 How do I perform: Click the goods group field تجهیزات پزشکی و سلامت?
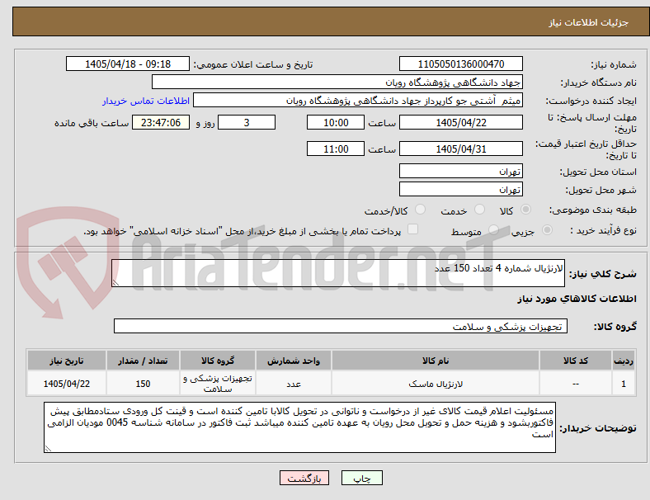pyautogui.click(x=341, y=326)
